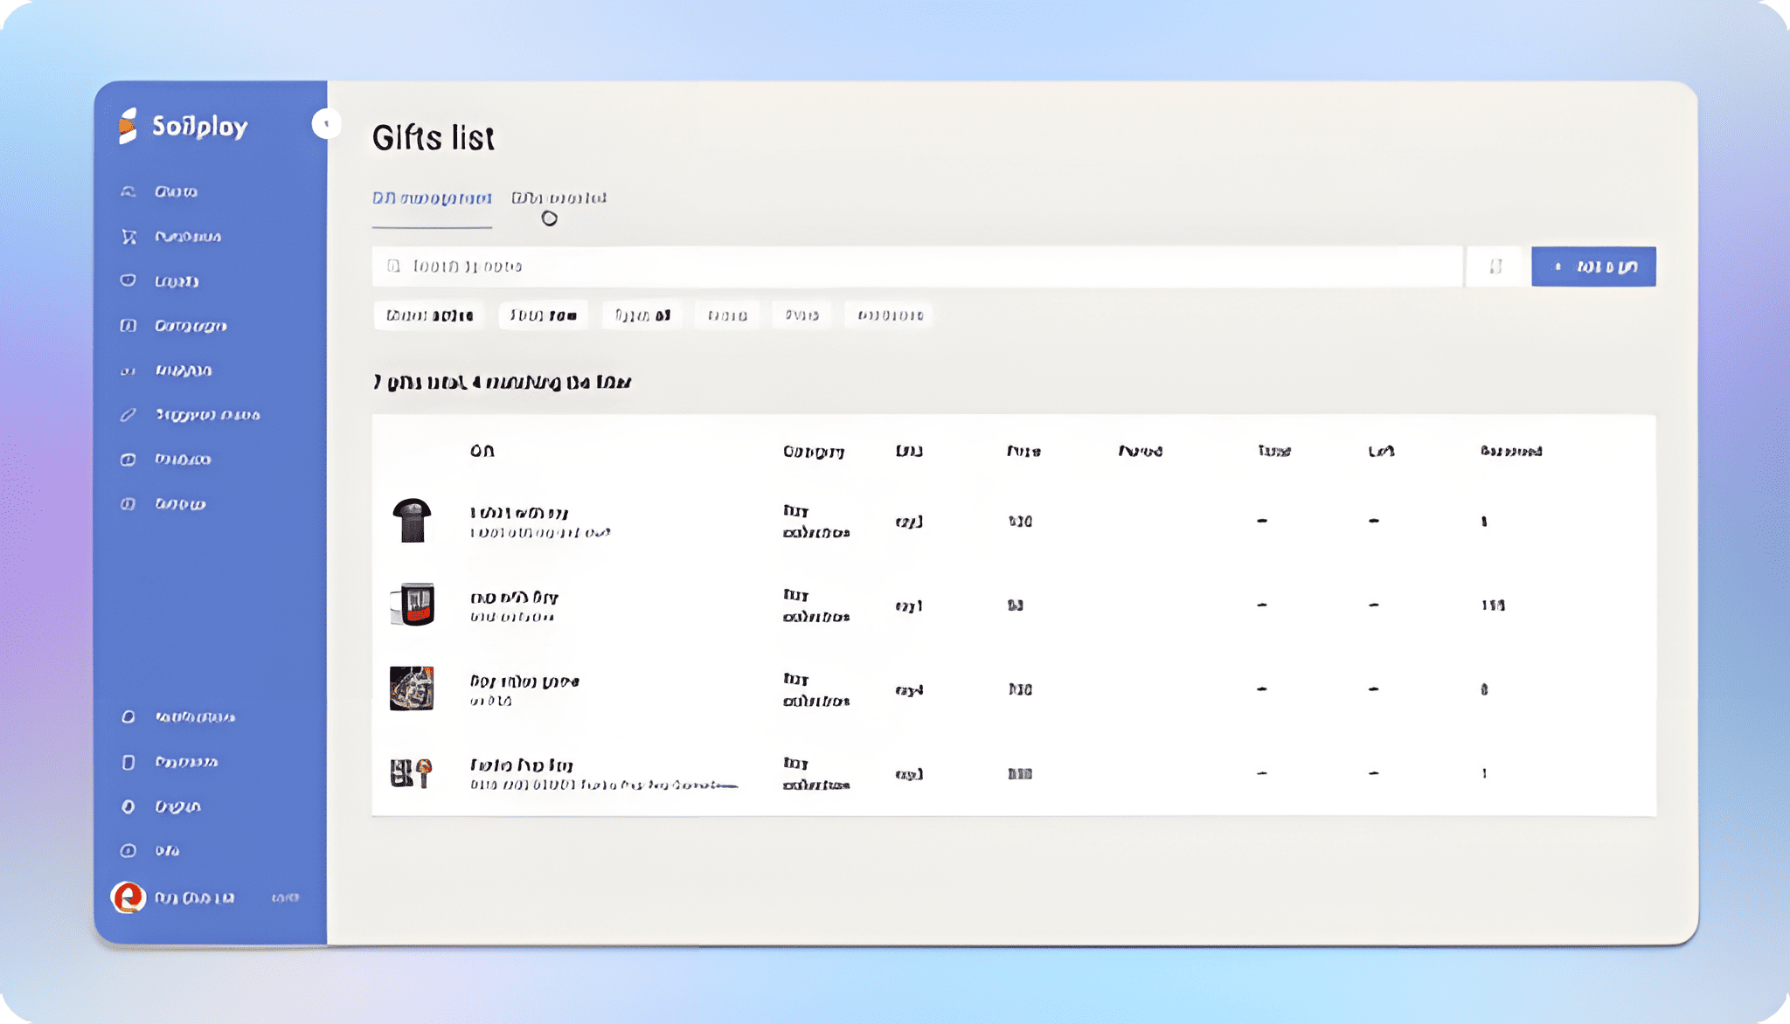The width and height of the screenshot is (1790, 1024).
Task: Open the filter icon button beside search
Action: (1495, 266)
